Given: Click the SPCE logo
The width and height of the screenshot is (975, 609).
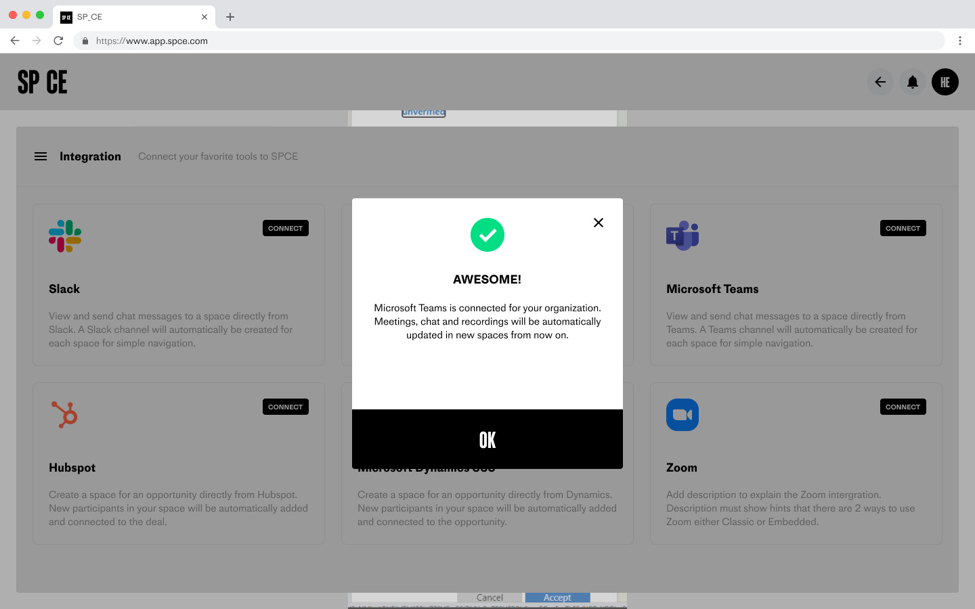Looking at the screenshot, I should 43,83.
